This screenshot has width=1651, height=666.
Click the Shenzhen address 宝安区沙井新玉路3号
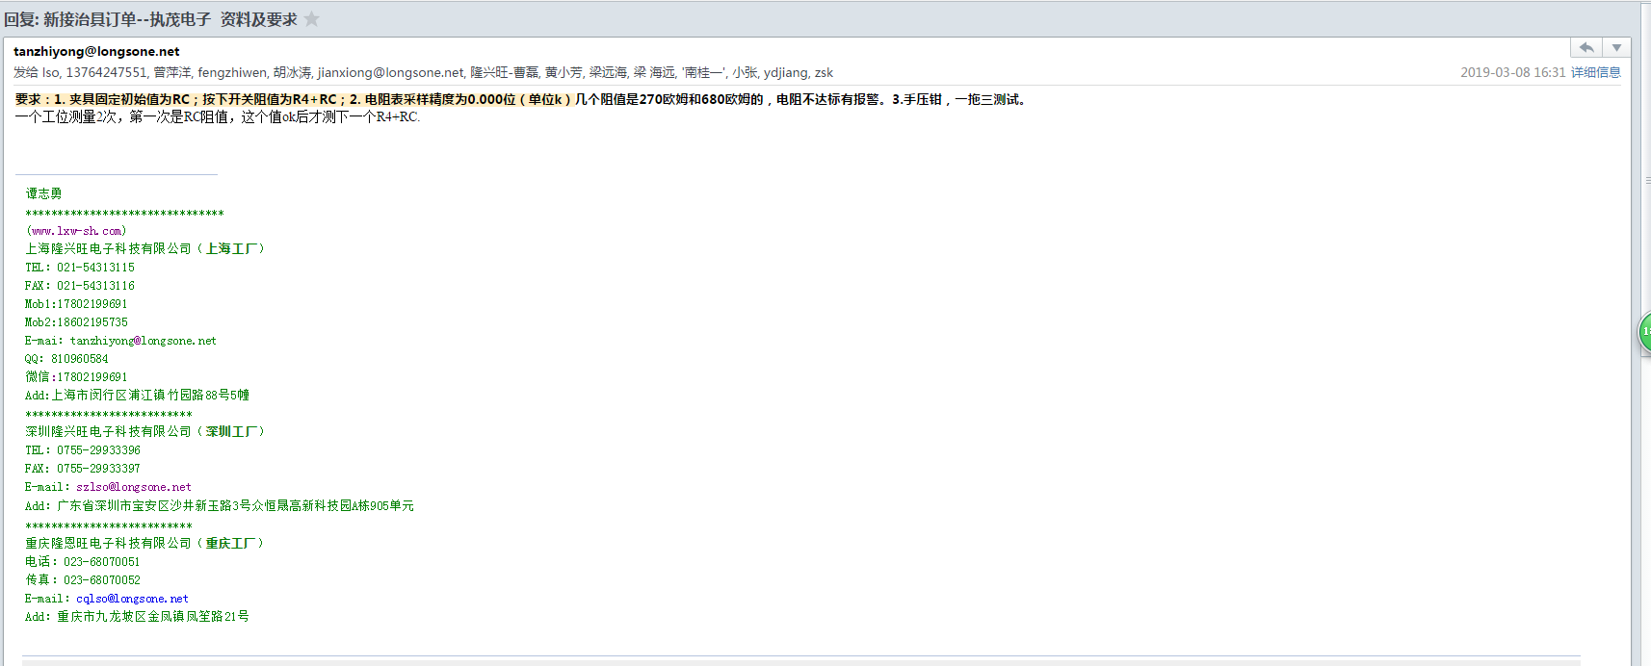pyautogui.click(x=220, y=506)
